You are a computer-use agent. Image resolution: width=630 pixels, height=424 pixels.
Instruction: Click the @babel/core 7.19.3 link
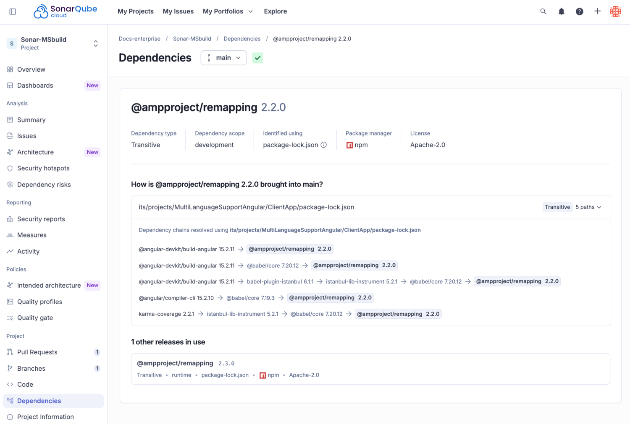coord(250,298)
